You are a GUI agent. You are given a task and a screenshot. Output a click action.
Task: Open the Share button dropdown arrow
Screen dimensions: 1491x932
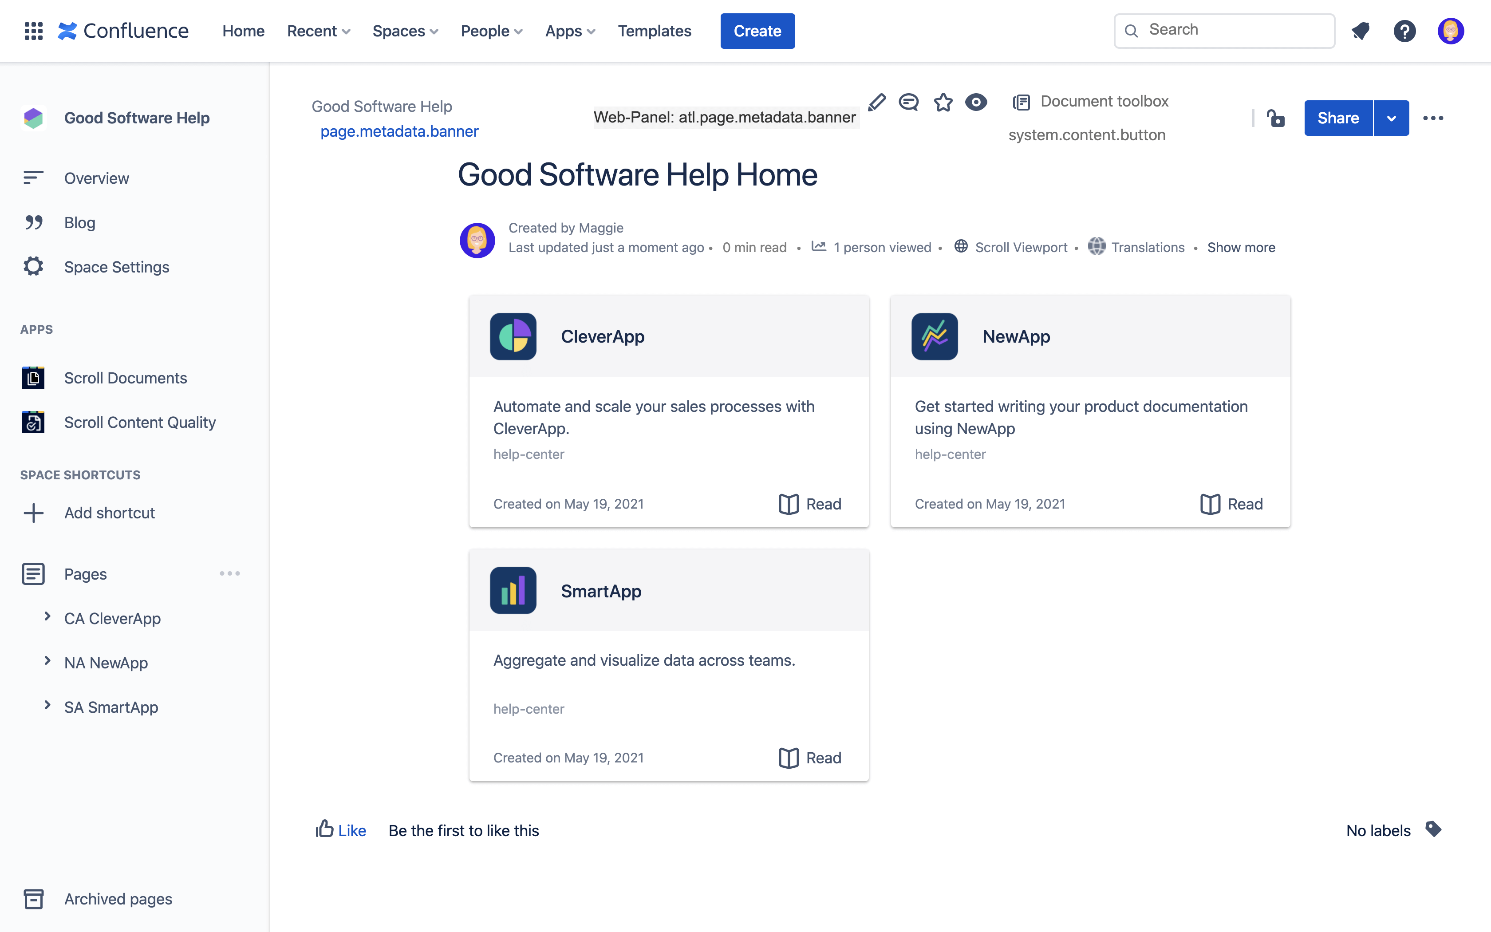point(1392,118)
